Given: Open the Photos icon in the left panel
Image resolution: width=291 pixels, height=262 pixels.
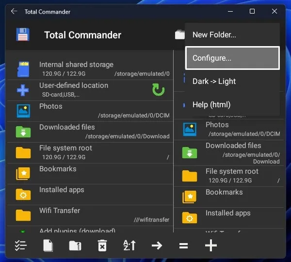Looking at the screenshot, I should pos(23,111).
